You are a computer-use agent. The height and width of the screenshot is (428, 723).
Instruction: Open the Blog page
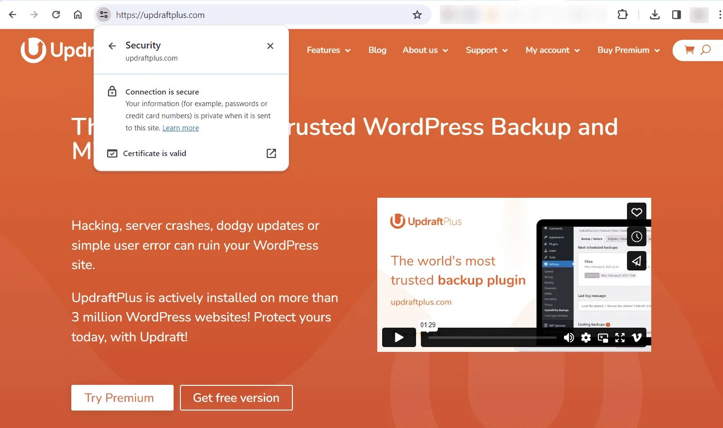(377, 50)
